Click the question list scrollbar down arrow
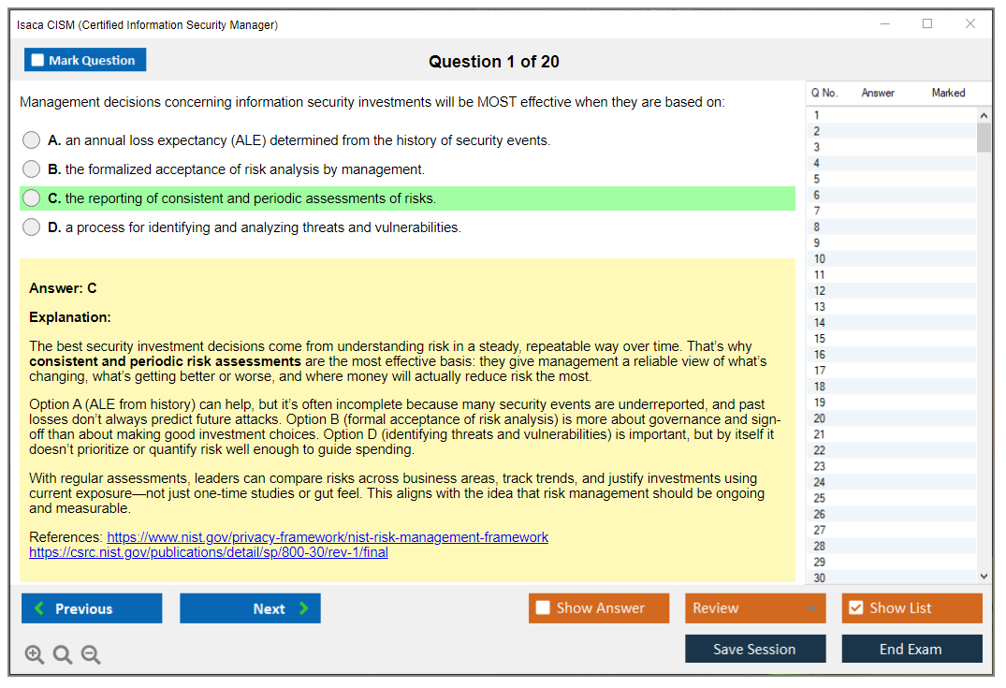The width and height of the screenshot is (1006, 688). pos(983,576)
